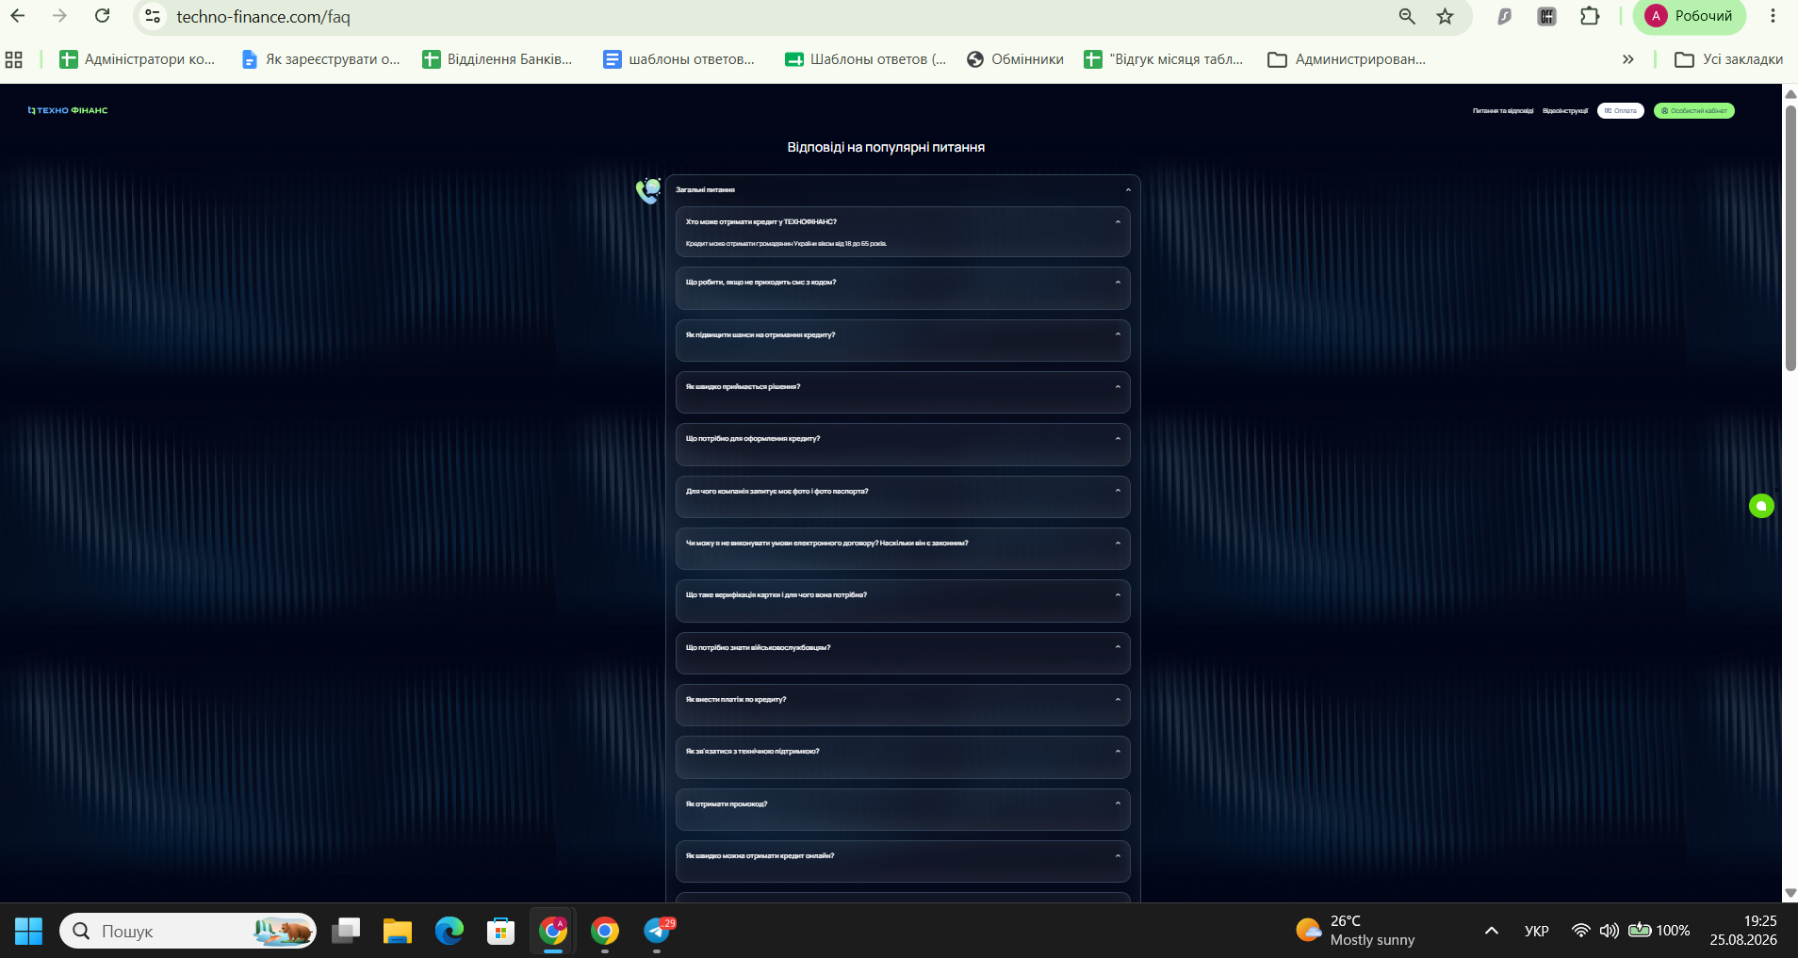The height and width of the screenshot is (958, 1798).
Task: Open File Explorer from taskbar
Action: [398, 931]
